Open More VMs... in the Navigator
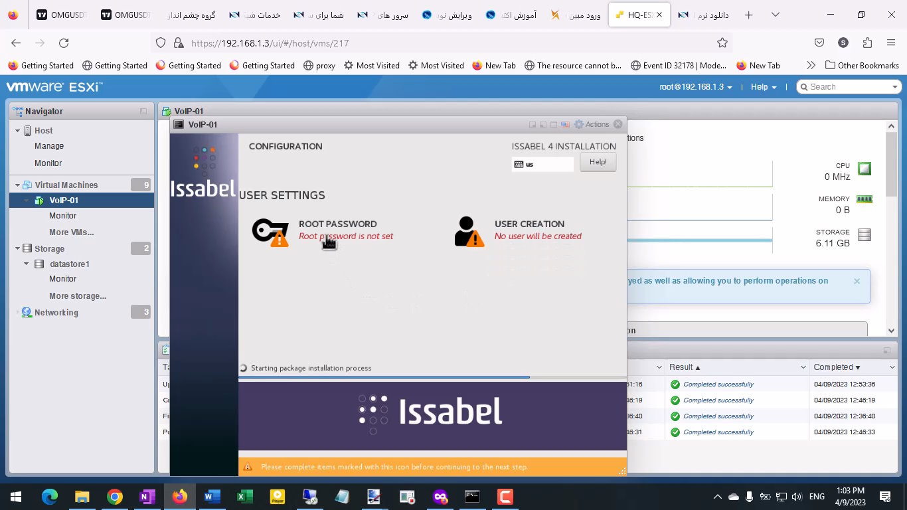This screenshot has width=907, height=510. click(x=71, y=232)
